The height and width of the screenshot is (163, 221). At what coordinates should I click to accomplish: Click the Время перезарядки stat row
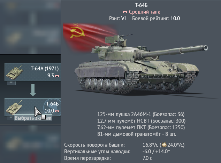[x=108, y=158]
